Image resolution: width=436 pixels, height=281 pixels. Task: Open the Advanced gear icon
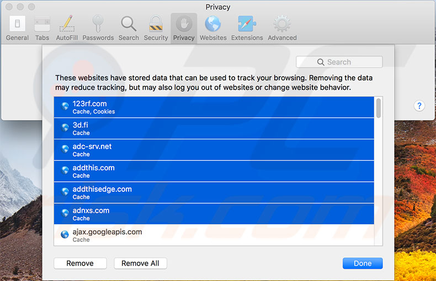tap(282, 24)
